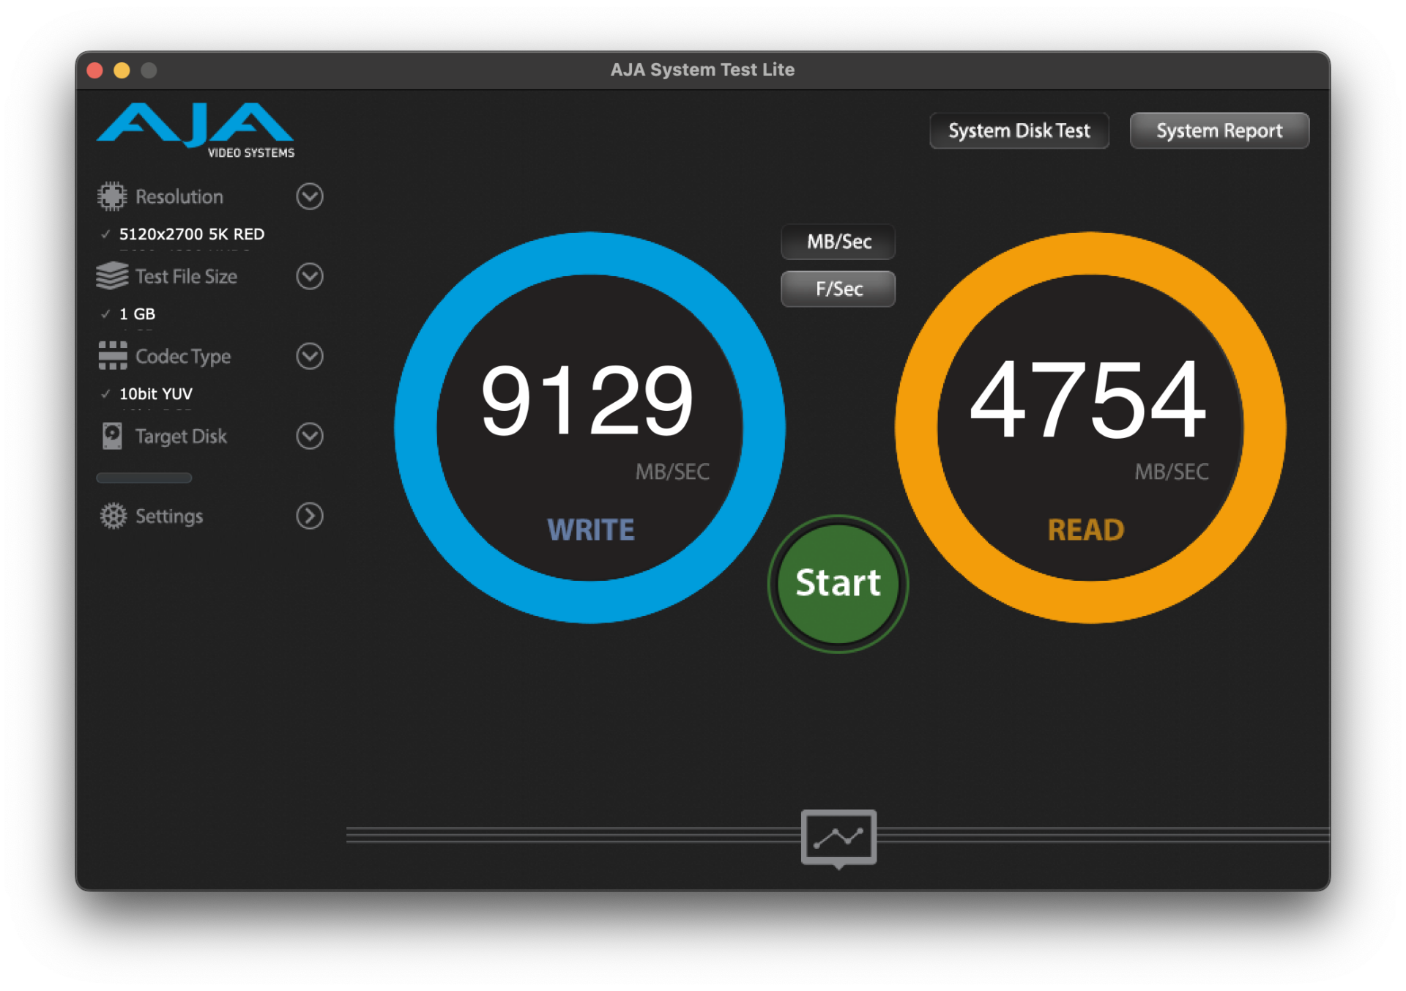The height and width of the screenshot is (991, 1406).
Task: Click the Settings gear icon
Action: pyautogui.click(x=113, y=516)
